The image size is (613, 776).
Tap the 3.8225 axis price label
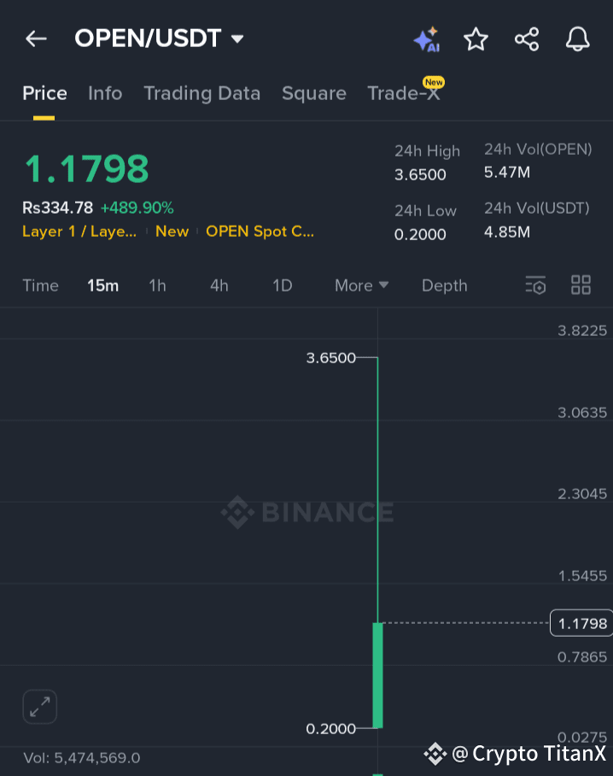pyautogui.click(x=582, y=331)
